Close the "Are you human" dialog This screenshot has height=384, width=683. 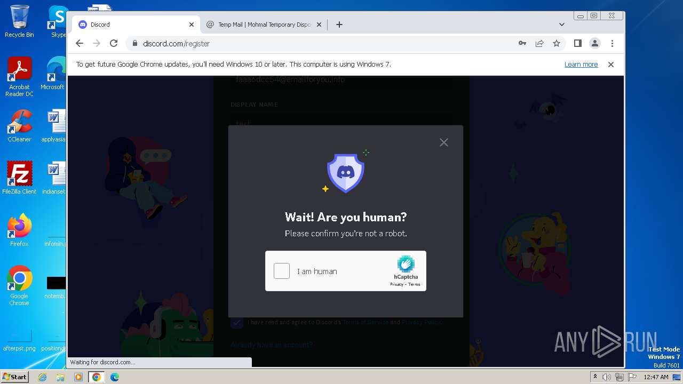(x=444, y=142)
